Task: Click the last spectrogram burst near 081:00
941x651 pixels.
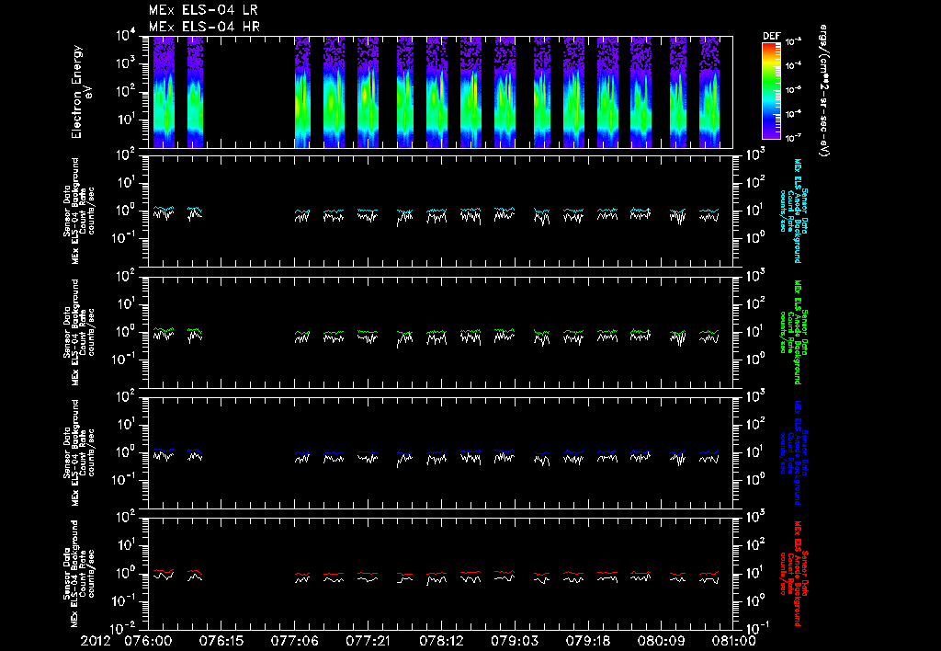Action: click(x=710, y=92)
